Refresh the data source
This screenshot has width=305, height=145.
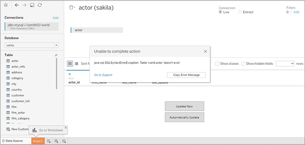[40, 5]
